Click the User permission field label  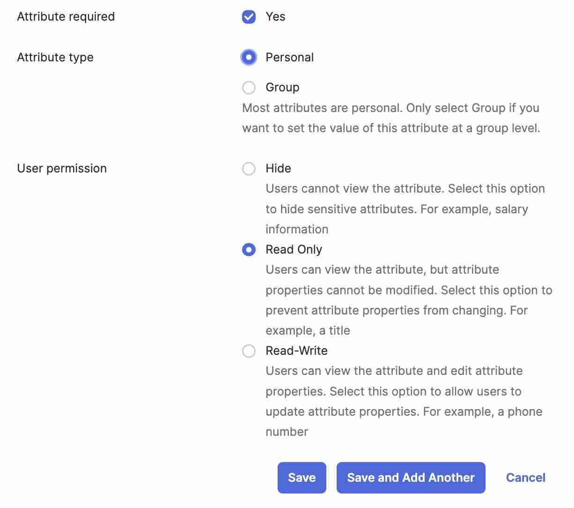point(61,168)
